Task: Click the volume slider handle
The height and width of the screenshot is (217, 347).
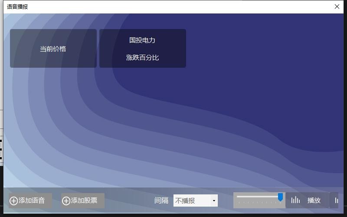Action: [280, 197]
